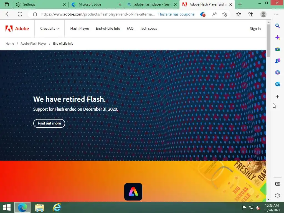This screenshot has height=213, width=284.
Task: Open Outlook in the sidebar
Action: [x=277, y=84]
